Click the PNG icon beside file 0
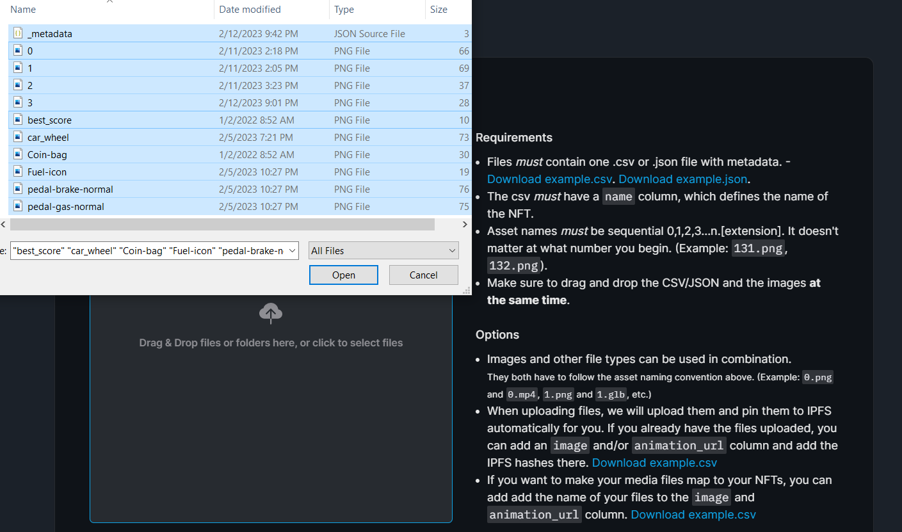Screen dimensions: 902x532 pos(18,51)
